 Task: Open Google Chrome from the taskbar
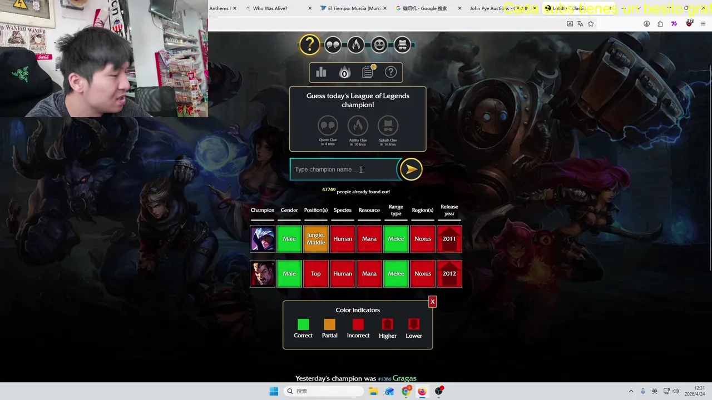pos(406,391)
